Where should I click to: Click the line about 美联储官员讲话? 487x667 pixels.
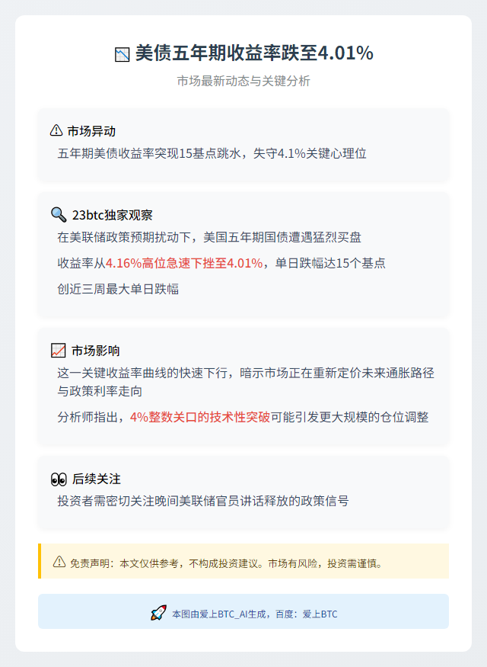[203, 501]
